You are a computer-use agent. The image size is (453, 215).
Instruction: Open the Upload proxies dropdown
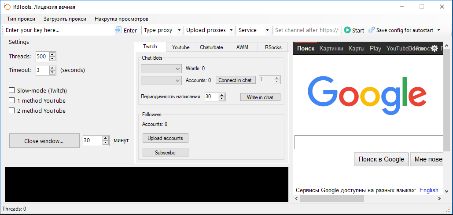click(x=231, y=30)
